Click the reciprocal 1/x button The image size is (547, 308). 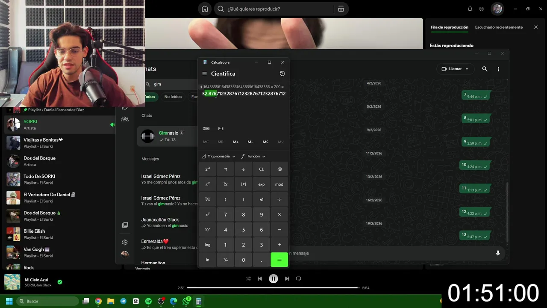(x=226, y=184)
